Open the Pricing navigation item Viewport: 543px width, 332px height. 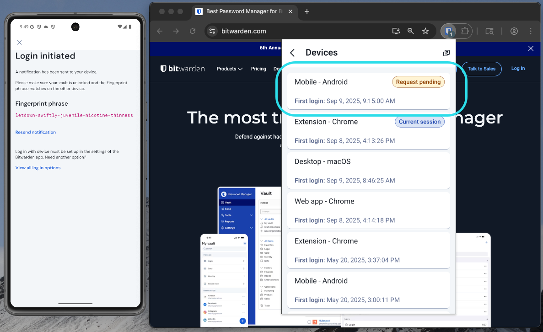(258, 69)
